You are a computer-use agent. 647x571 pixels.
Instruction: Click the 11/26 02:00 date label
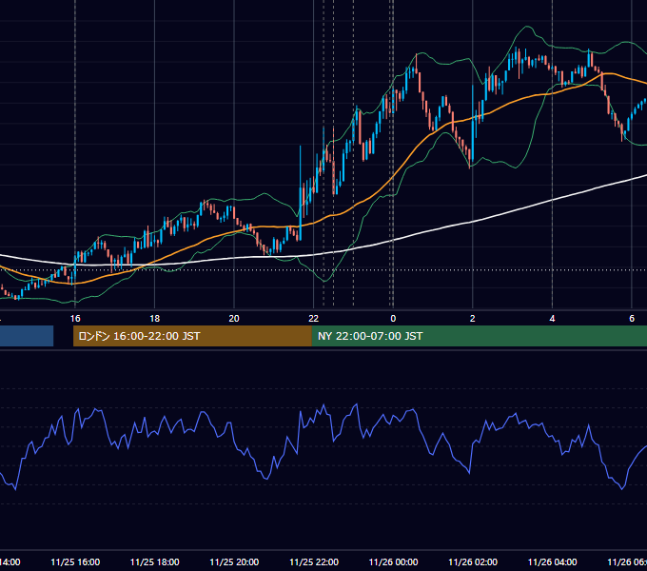[473, 561]
